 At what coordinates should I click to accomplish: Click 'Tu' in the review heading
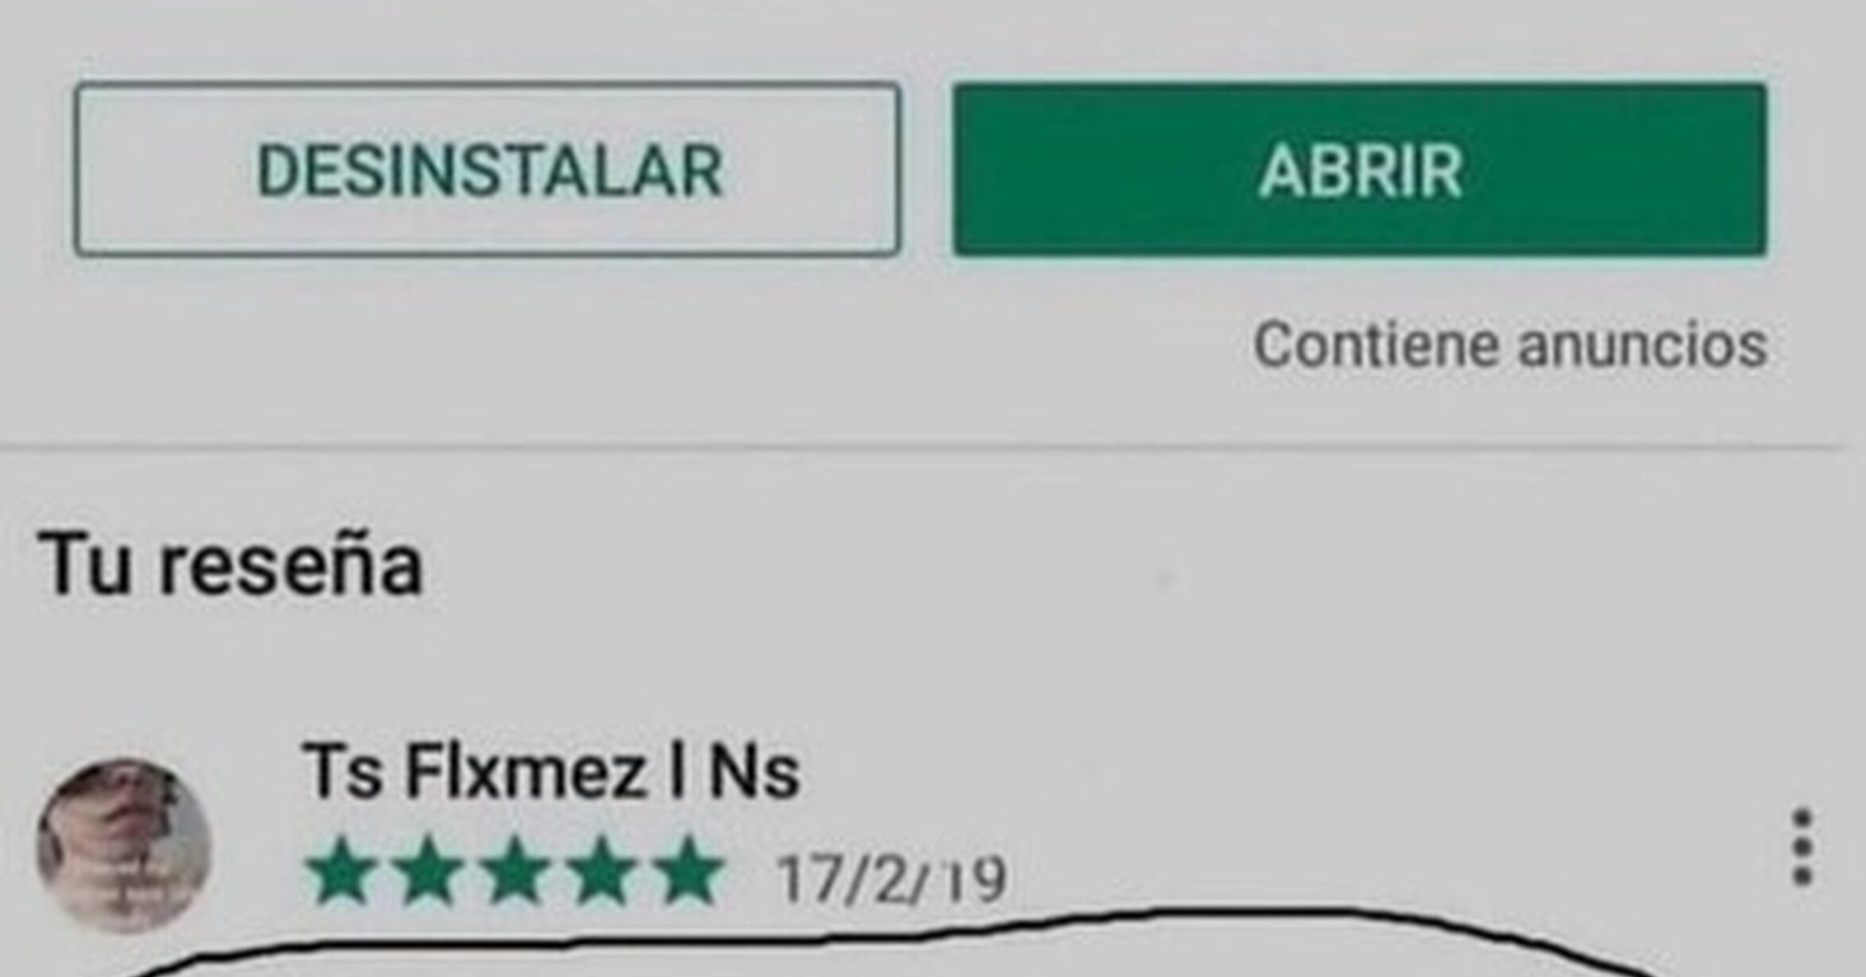click(83, 564)
